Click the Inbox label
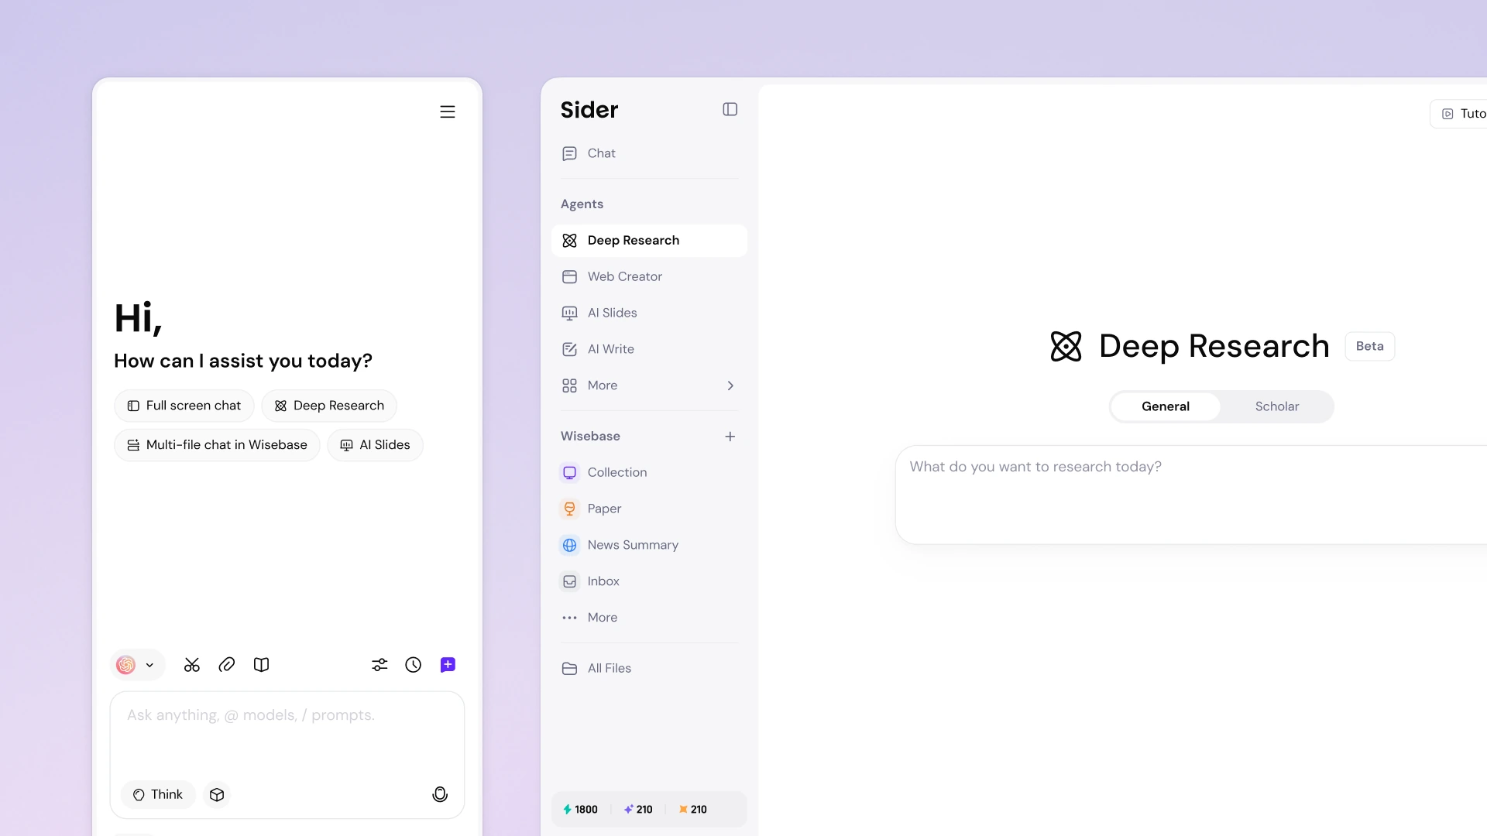This screenshot has height=836, width=1487. point(603,581)
